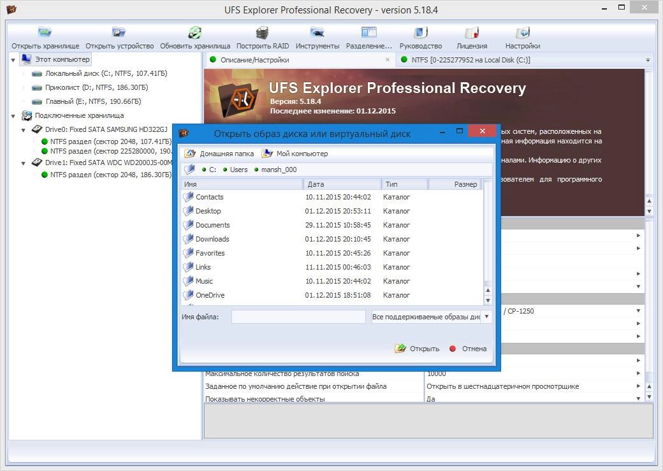Screen dimensions: 663x471
Task: Expand dropdown for max search results 10000
Action: [638, 373]
